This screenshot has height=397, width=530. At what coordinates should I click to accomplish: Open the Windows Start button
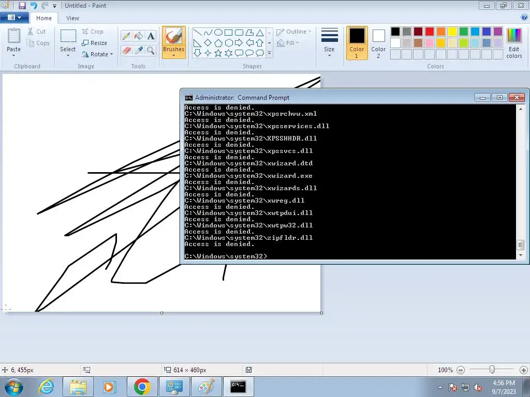(x=14, y=387)
